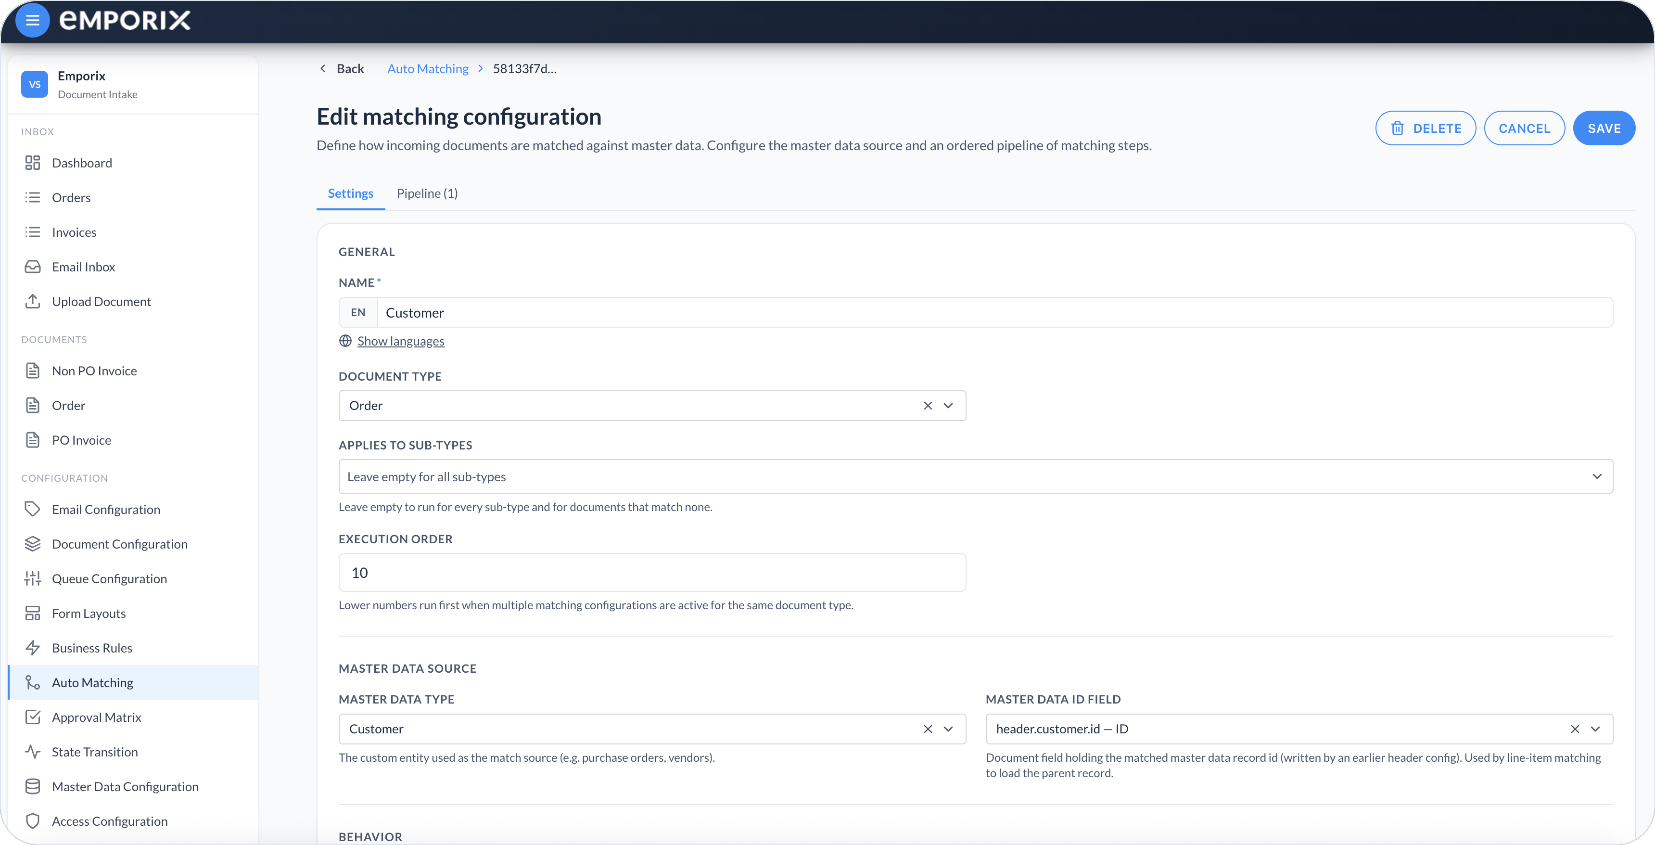This screenshot has height=845, width=1655.
Task: Click the Cancel button
Action: [1524, 128]
